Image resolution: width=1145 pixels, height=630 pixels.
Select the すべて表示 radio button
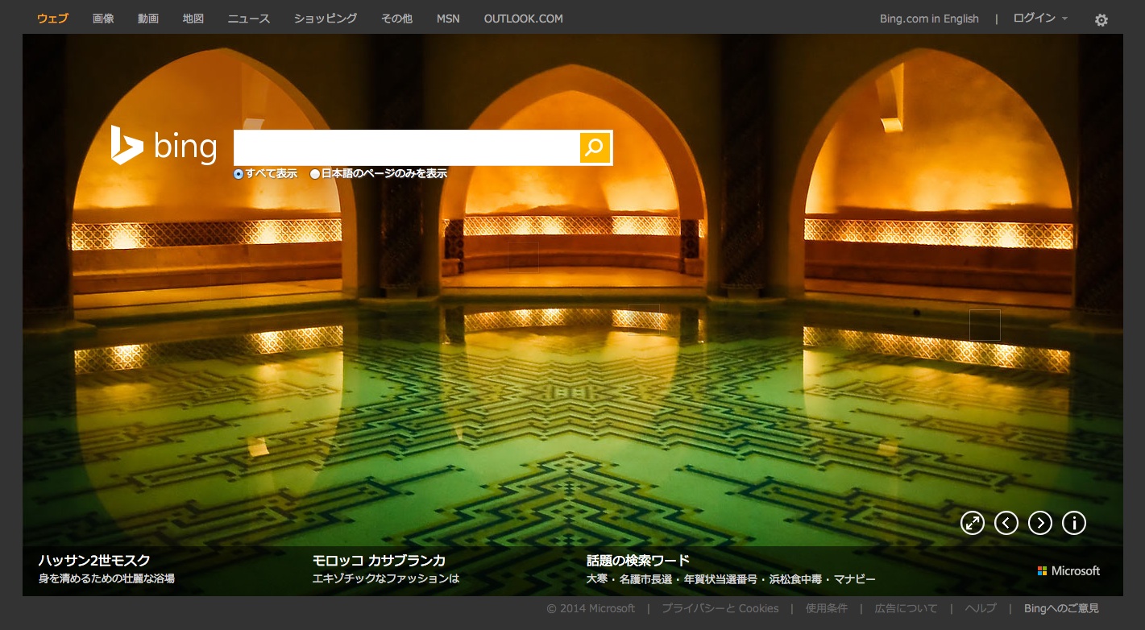tap(239, 173)
